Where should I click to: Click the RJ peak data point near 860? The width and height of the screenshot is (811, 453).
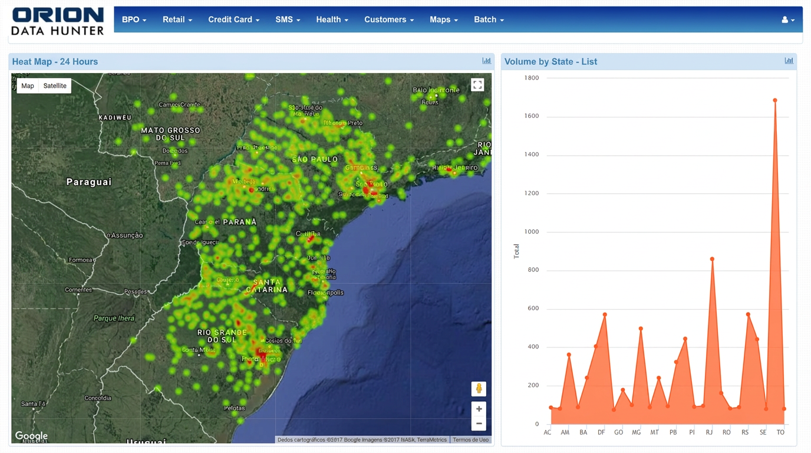(712, 259)
